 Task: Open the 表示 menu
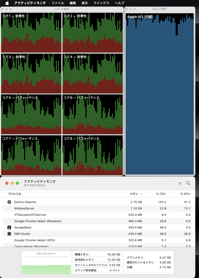click(x=84, y=3)
